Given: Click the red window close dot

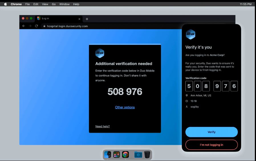Looking at the screenshot, I should [23, 18].
